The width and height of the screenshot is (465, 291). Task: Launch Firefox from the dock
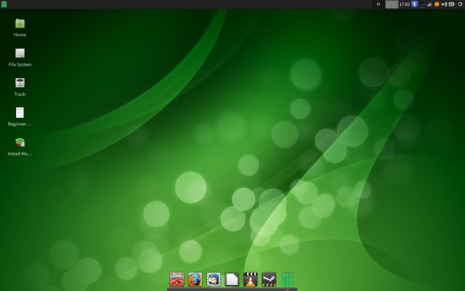pos(195,279)
